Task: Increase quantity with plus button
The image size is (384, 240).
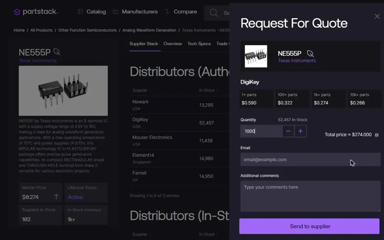Action: [300, 131]
